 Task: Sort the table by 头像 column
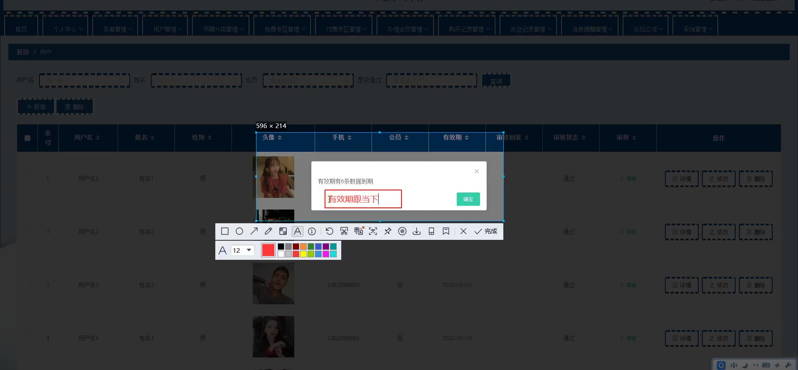pyautogui.click(x=280, y=138)
